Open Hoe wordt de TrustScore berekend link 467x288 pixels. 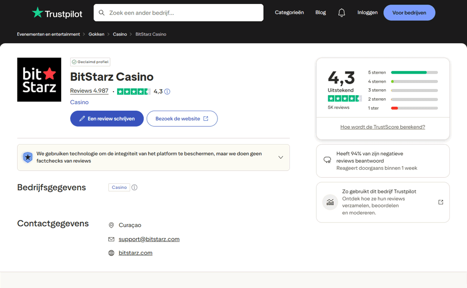point(383,127)
